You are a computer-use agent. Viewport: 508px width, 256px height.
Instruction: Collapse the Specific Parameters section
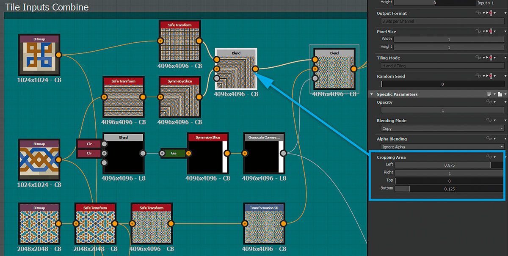(x=372, y=94)
